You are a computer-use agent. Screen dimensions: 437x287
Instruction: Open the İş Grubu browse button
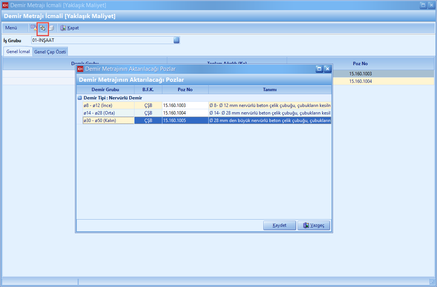[x=176, y=40]
